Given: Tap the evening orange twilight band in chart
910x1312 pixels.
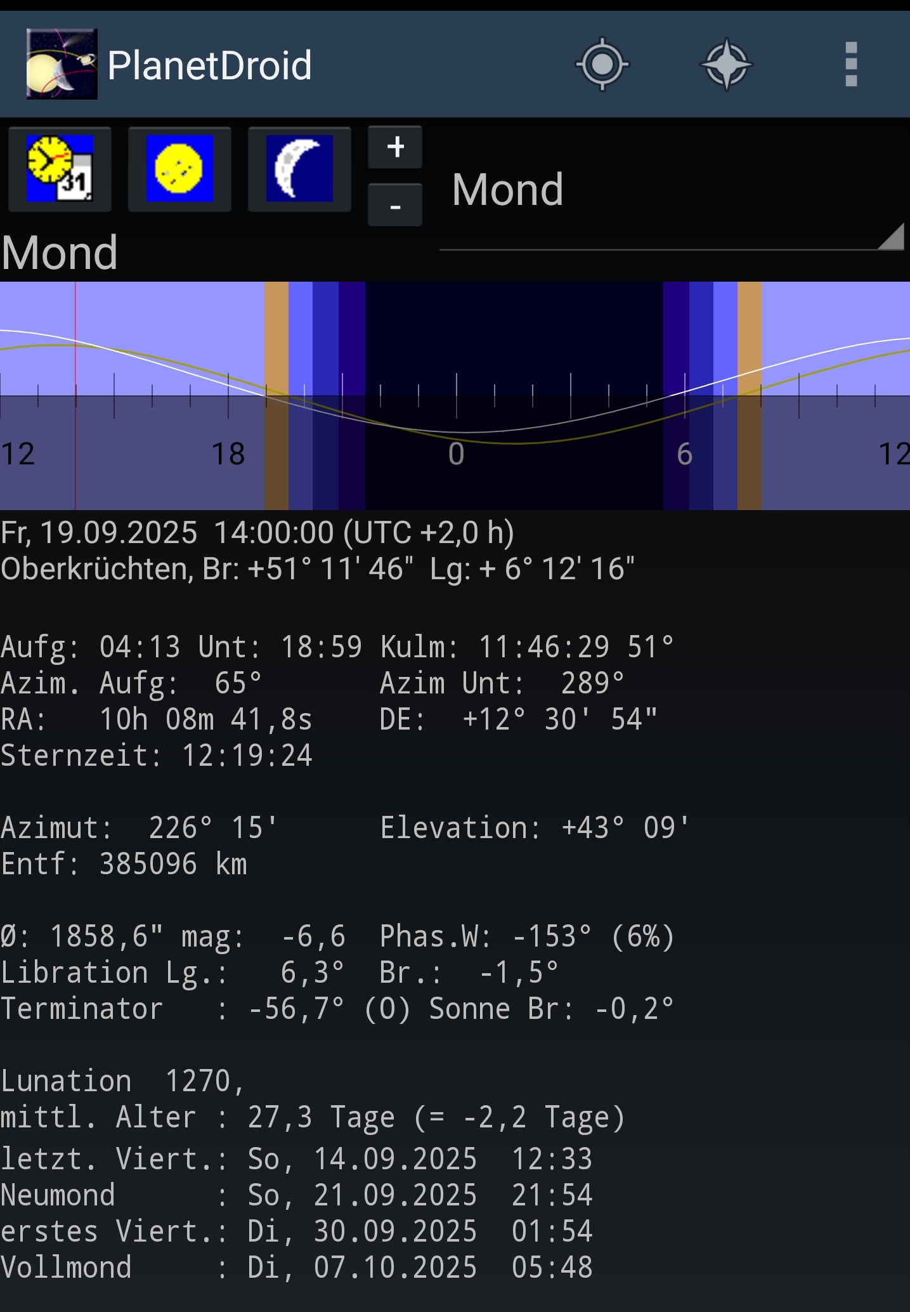Looking at the screenshot, I should click(276, 396).
